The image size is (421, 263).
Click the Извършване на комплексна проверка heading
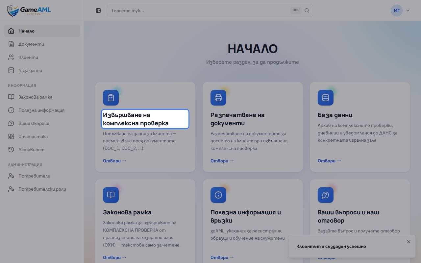coord(145,119)
